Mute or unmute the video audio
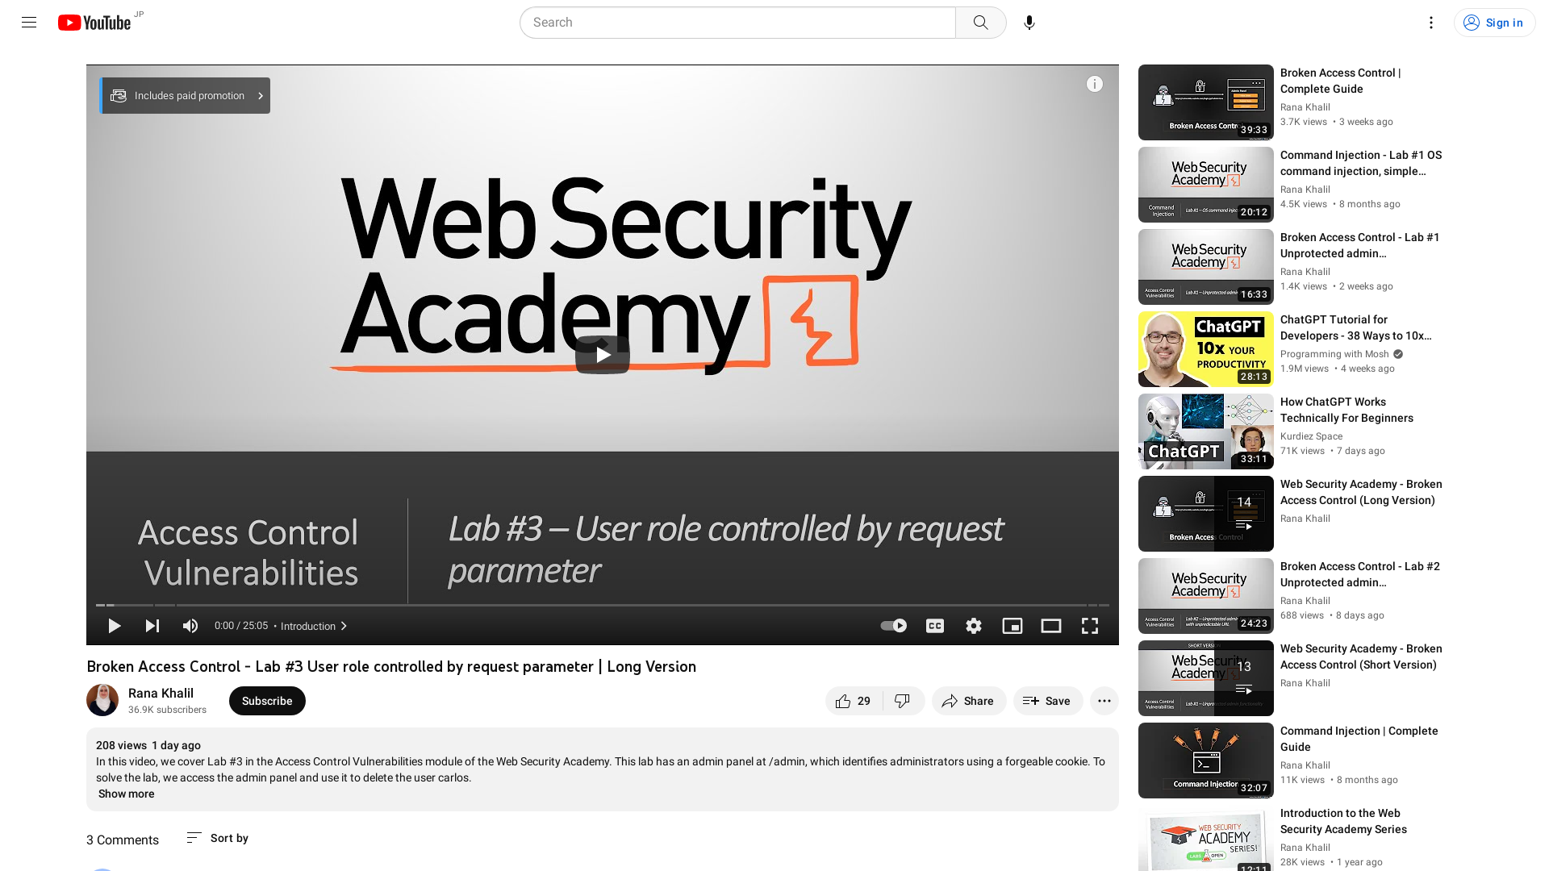The image size is (1549, 871). (x=190, y=625)
